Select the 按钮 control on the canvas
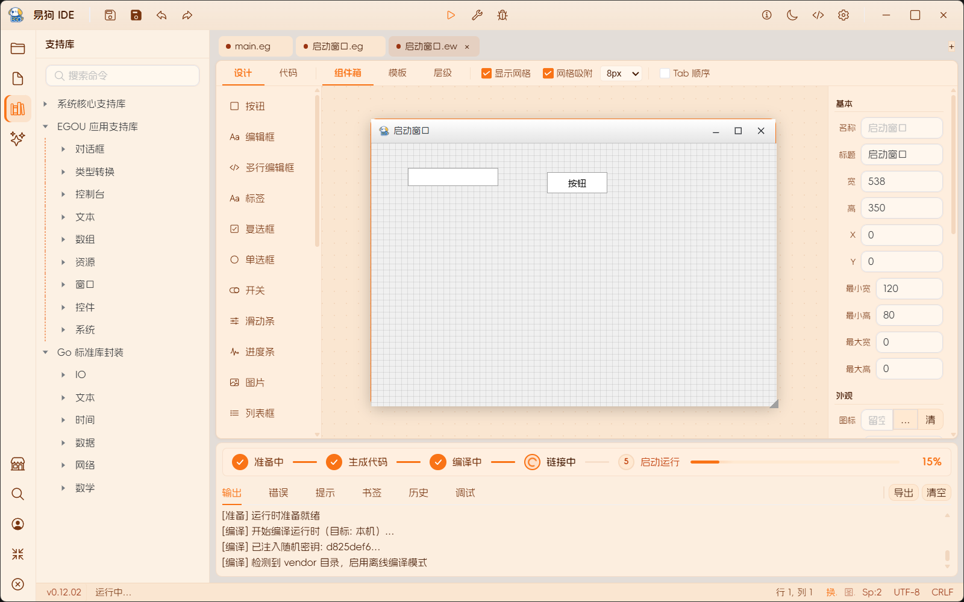964x602 pixels. tap(577, 183)
